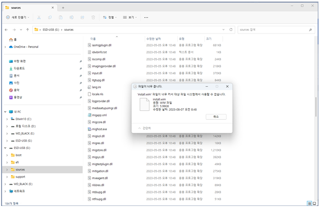Click the Delete trash icon

[x=93, y=18]
